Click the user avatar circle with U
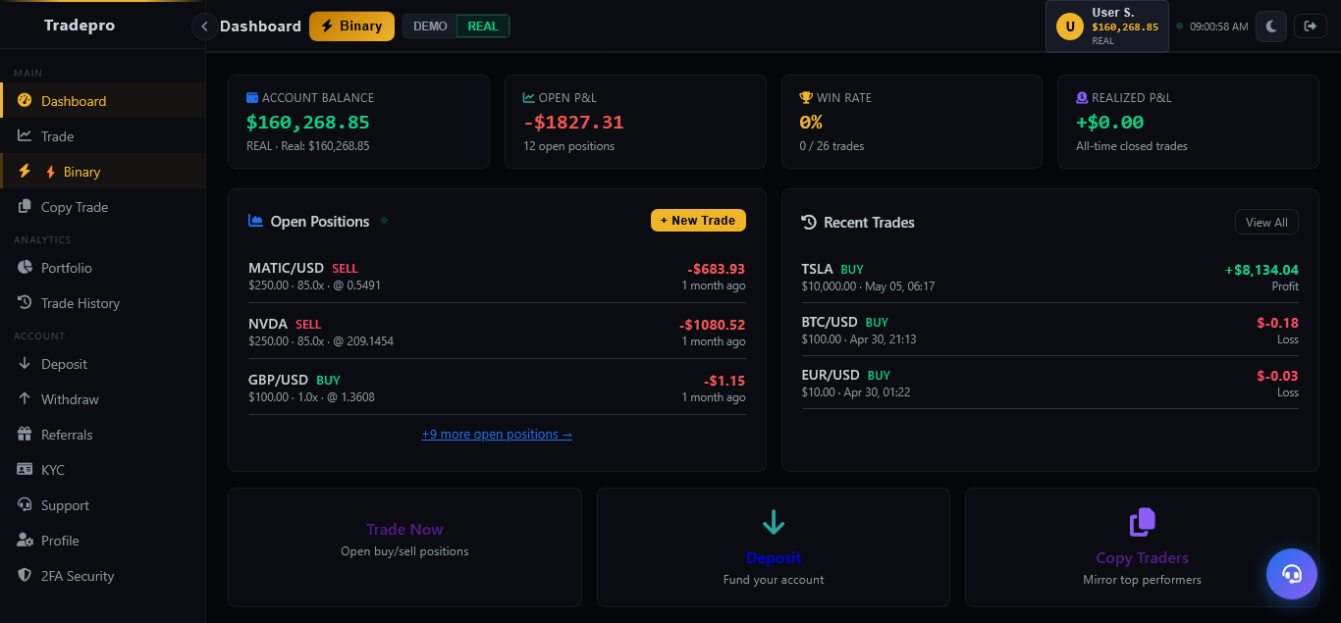This screenshot has width=1341, height=623. [1070, 26]
